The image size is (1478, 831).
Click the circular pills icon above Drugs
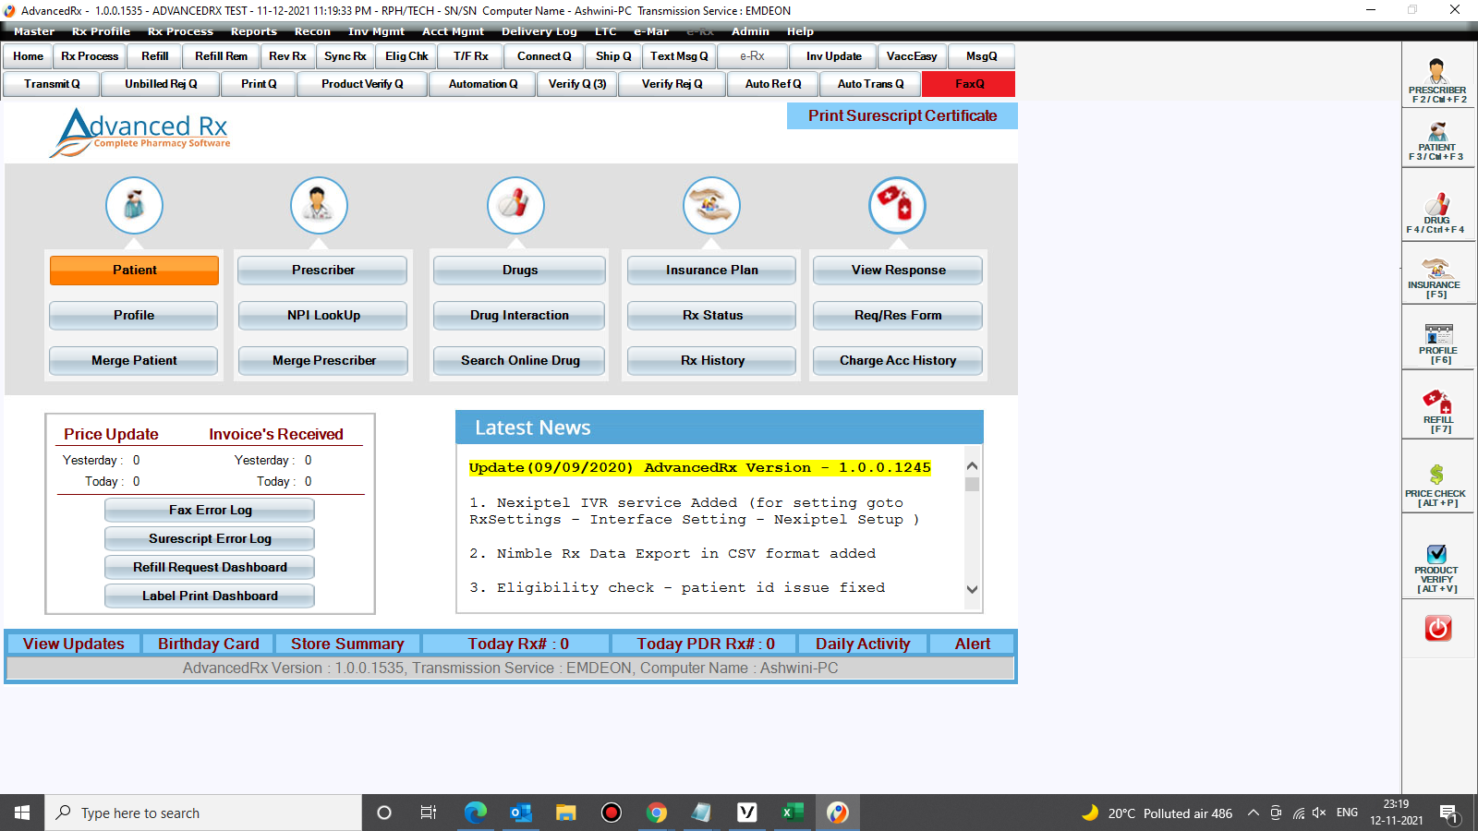(x=515, y=205)
